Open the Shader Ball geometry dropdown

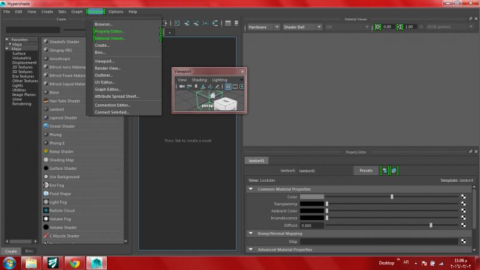click(302, 27)
